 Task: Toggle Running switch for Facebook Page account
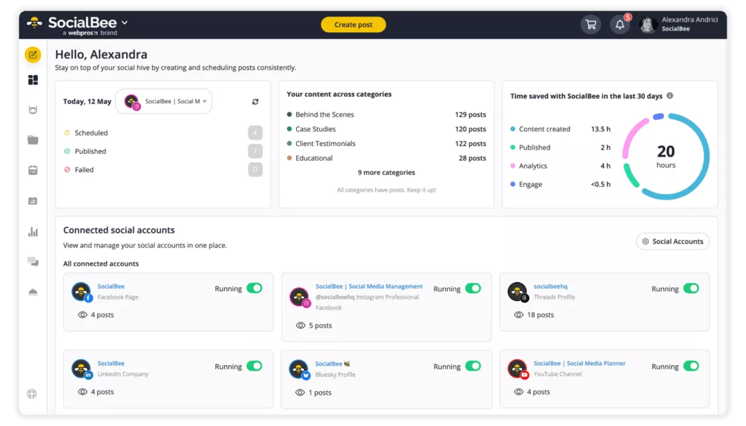point(254,288)
